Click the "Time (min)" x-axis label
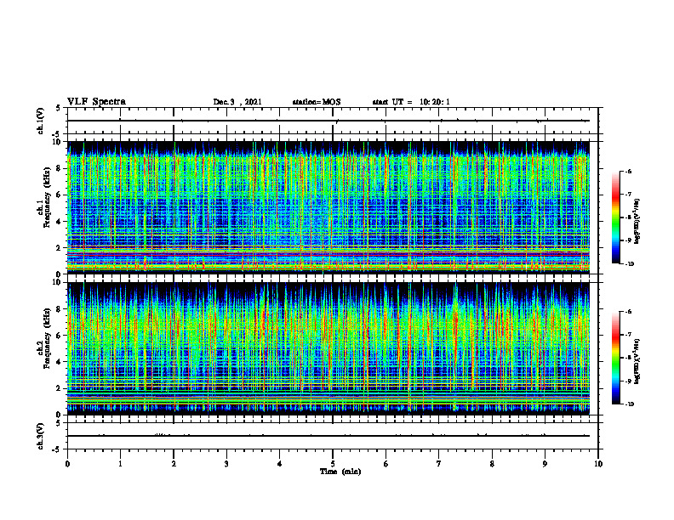Image resolution: width=674 pixels, height=520 pixels. (x=340, y=472)
